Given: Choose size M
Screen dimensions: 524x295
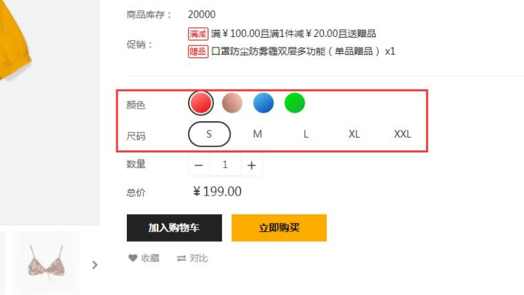Looking at the screenshot, I should point(257,134).
